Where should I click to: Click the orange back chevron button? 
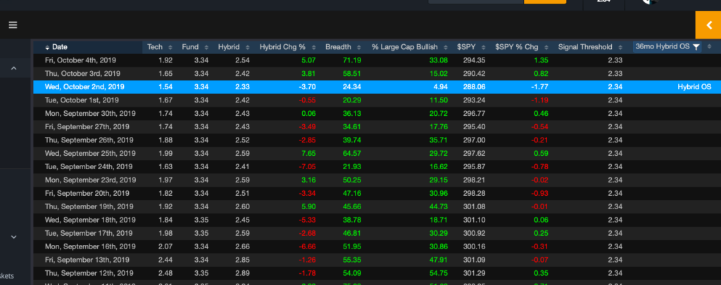pos(708,25)
